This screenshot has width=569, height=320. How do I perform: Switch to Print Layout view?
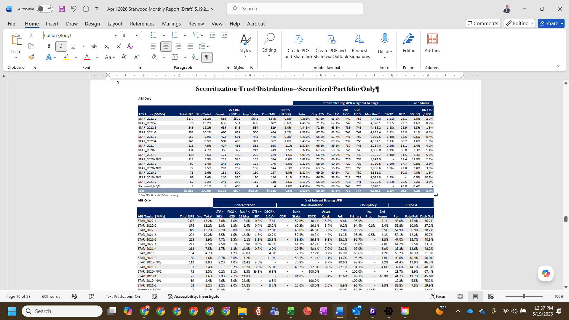[x=475, y=296]
